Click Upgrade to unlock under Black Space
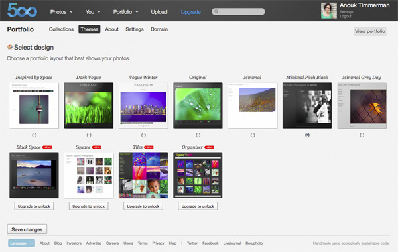The width and height of the screenshot is (398, 252). (x=34, y=206)
